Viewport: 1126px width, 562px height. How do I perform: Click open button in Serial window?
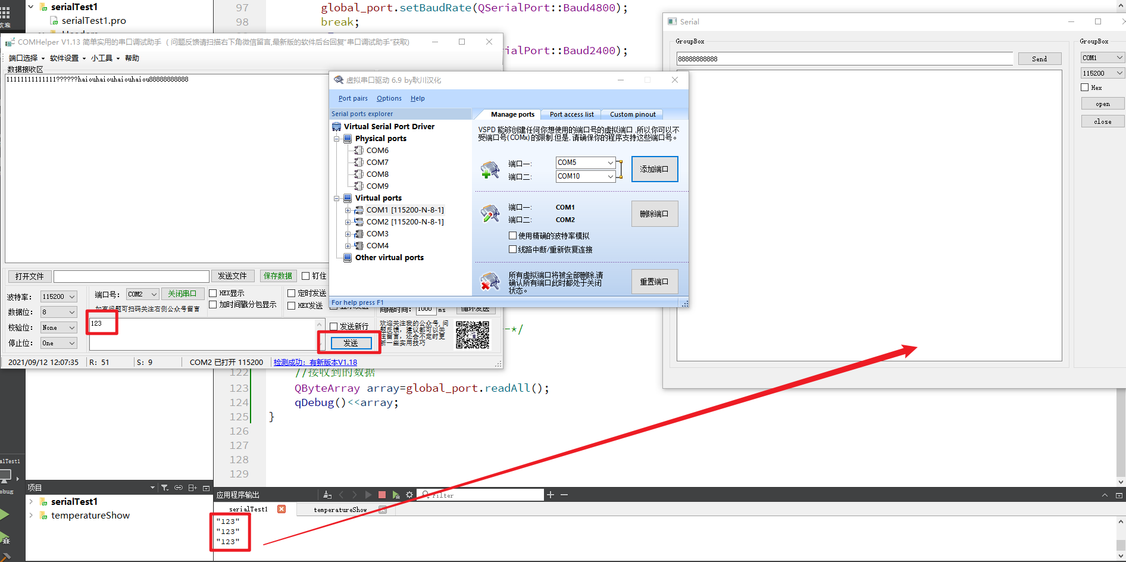click(1103, 104)
